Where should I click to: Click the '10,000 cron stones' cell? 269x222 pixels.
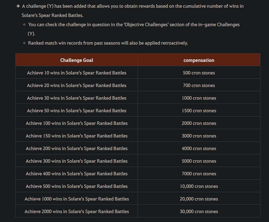tap(199, 186)
